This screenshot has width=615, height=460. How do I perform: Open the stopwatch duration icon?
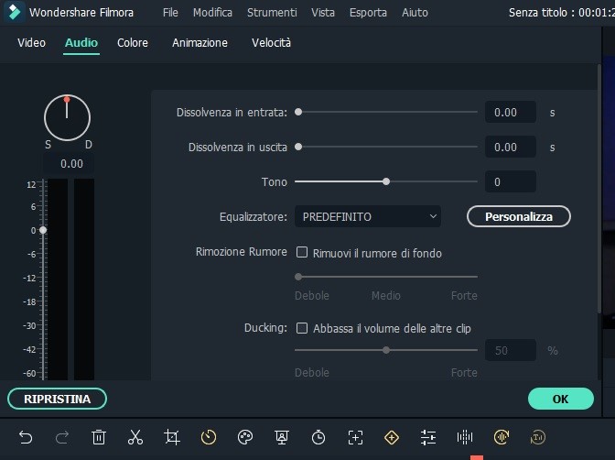(x=318, y=437)
